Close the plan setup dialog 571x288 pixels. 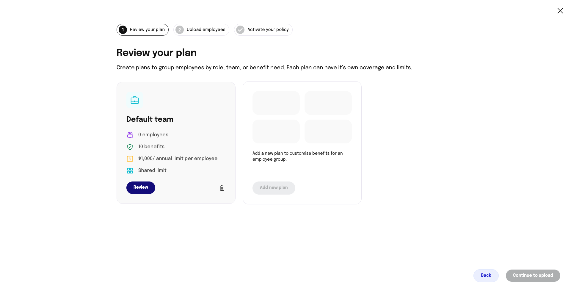[560, 11]
